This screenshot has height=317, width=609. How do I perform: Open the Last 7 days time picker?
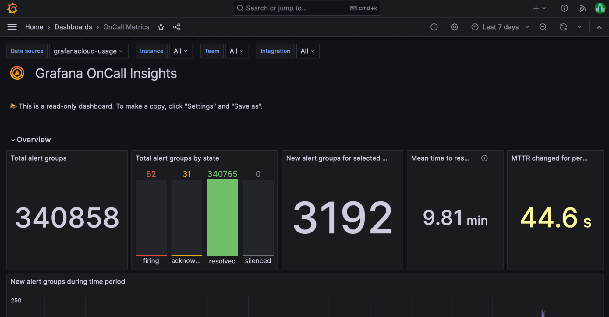pos(500,27)
